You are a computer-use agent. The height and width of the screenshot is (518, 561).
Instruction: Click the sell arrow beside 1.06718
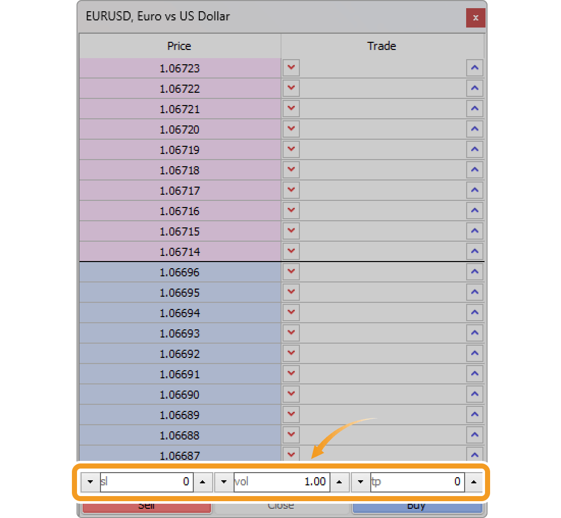[291, 170]
